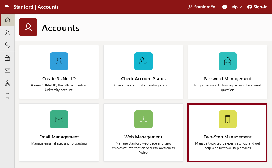
Task: Open the hamburger navigation menu
Action: [7, 7]
